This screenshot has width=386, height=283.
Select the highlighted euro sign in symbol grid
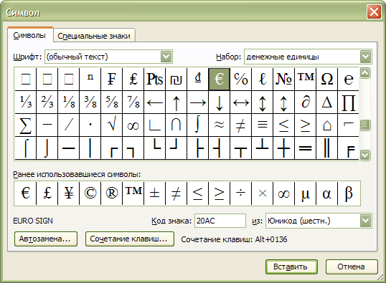(219, 80)
